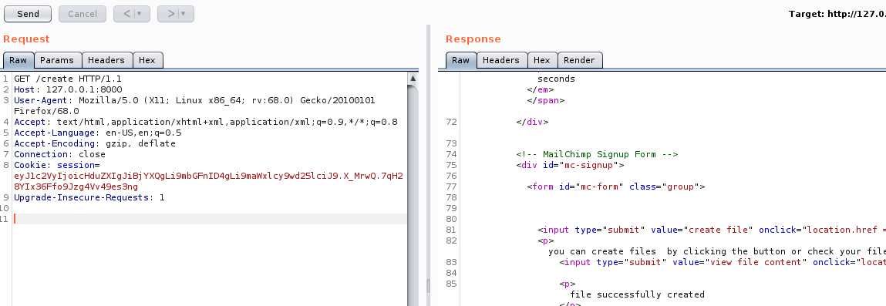The image size is (886, 306).
Task: Click the Accept-Encoding header line
Action: coord(95,143)
